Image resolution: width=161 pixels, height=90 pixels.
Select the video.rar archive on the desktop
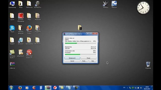(x=12, y=65)
